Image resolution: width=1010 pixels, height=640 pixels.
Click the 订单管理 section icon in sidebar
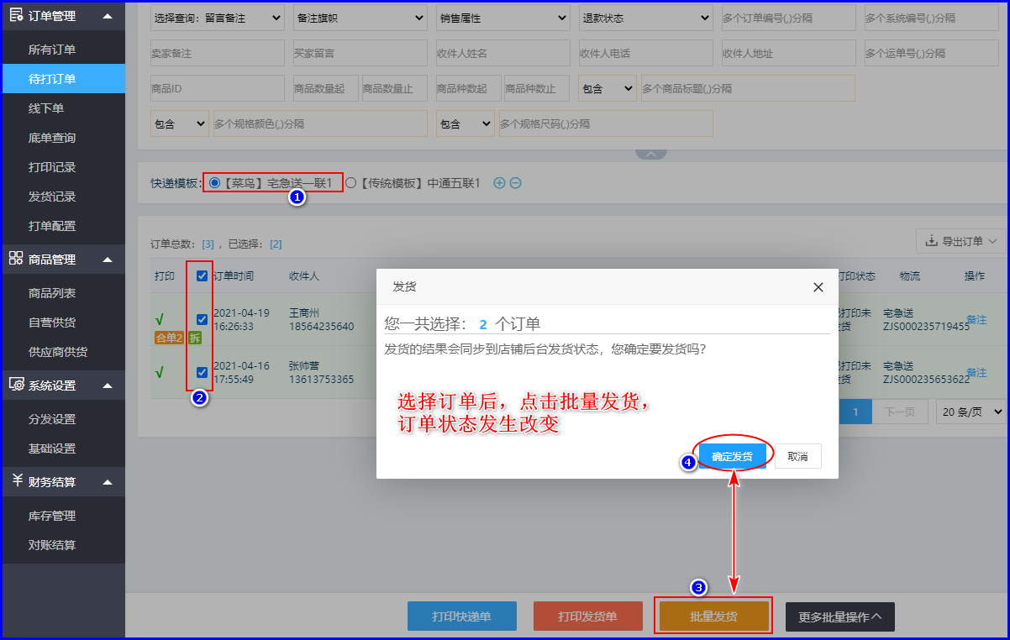(x=15, y=16)
